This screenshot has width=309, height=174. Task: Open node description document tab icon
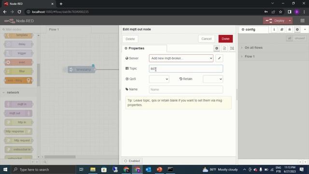(x=224, y=48)
